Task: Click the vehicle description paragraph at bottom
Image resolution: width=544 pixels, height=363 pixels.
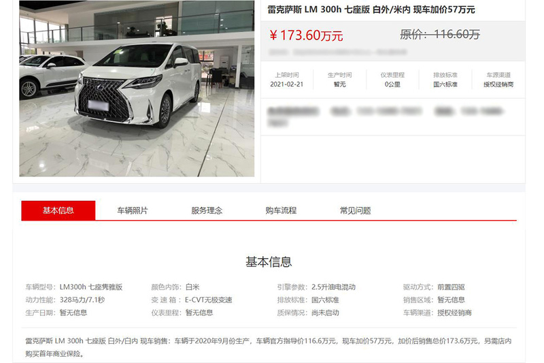Action: 268,347
